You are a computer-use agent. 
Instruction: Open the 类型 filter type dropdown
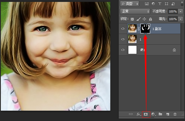coord(129,4)
